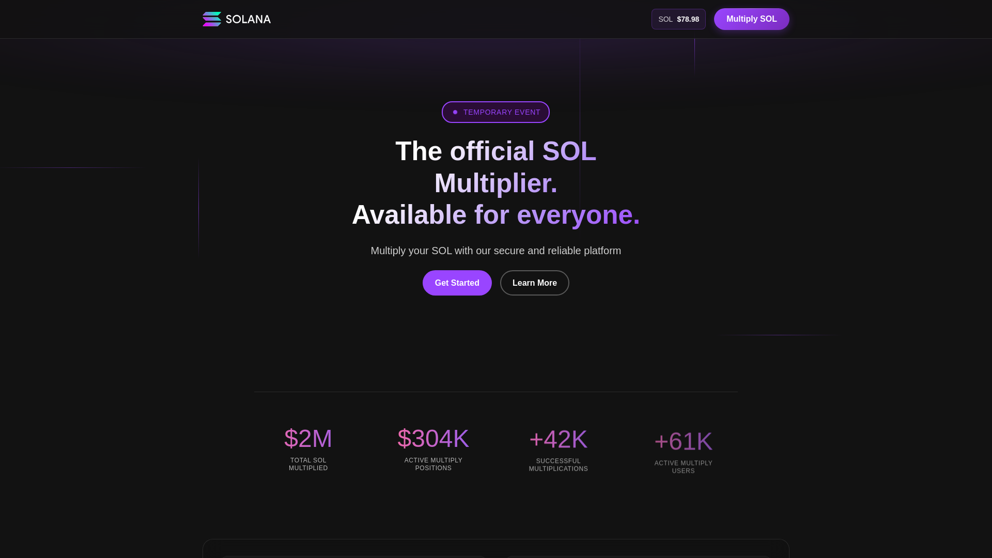Viewport: 992px width, 558px height.
Task: Select the TEMPORARY EVENT badge
Action: pos(495,112)
